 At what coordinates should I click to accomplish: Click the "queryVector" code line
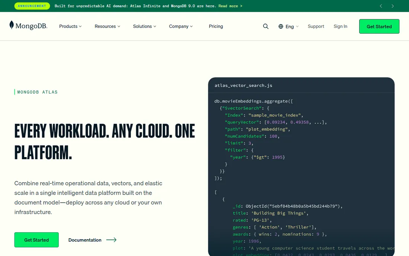pyautogui.click(x=276, y=122)
